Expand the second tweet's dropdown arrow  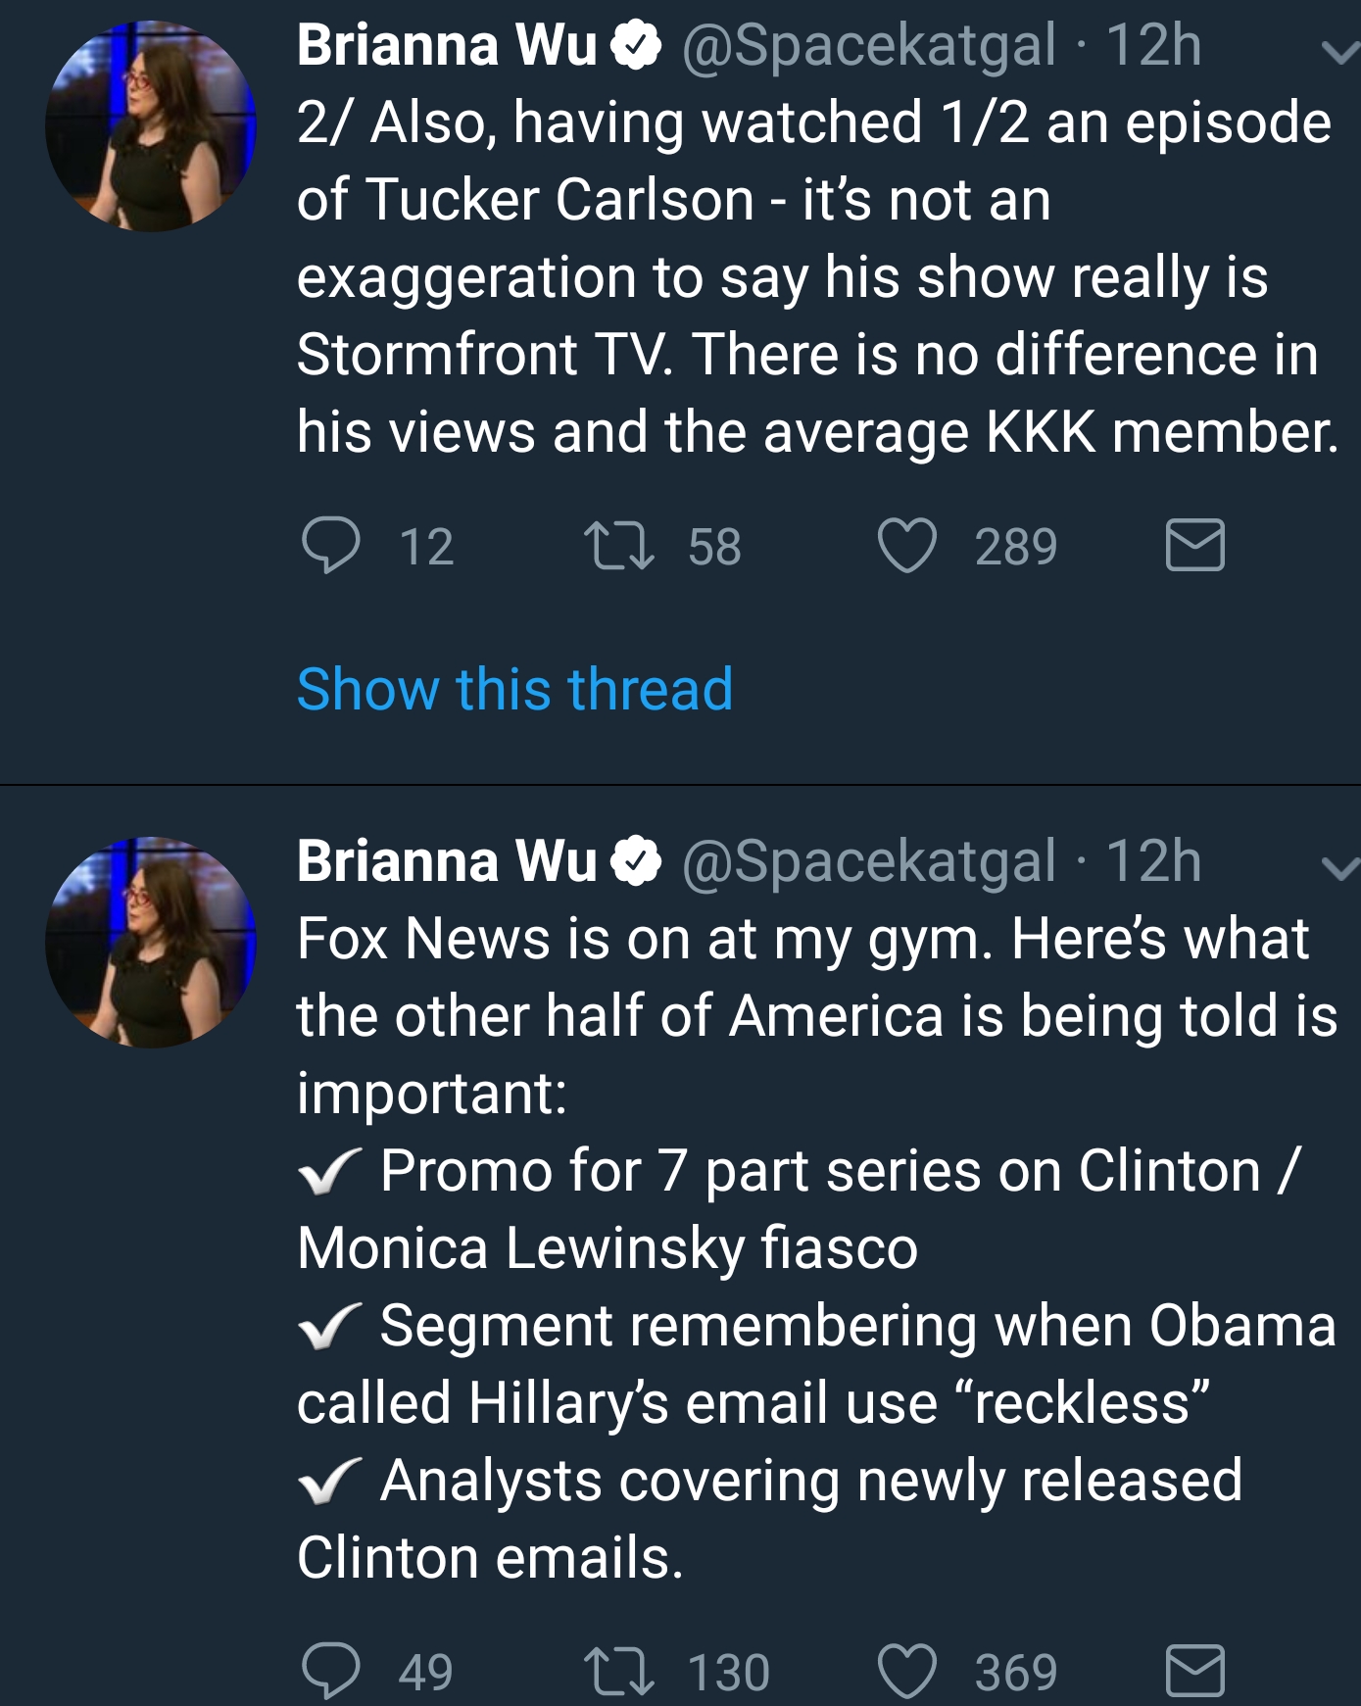1339,867
